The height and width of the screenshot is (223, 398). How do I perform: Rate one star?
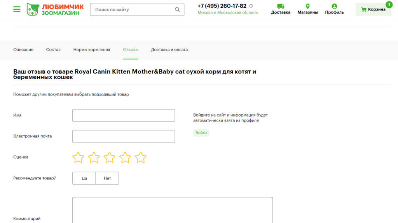pos(78,158)
